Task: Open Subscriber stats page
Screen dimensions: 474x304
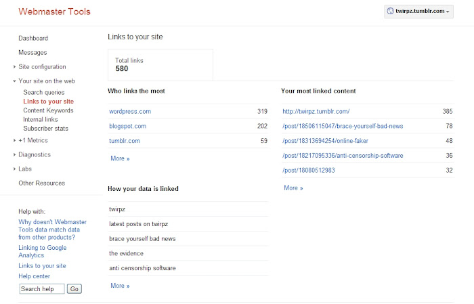Action: pos(45,128)
